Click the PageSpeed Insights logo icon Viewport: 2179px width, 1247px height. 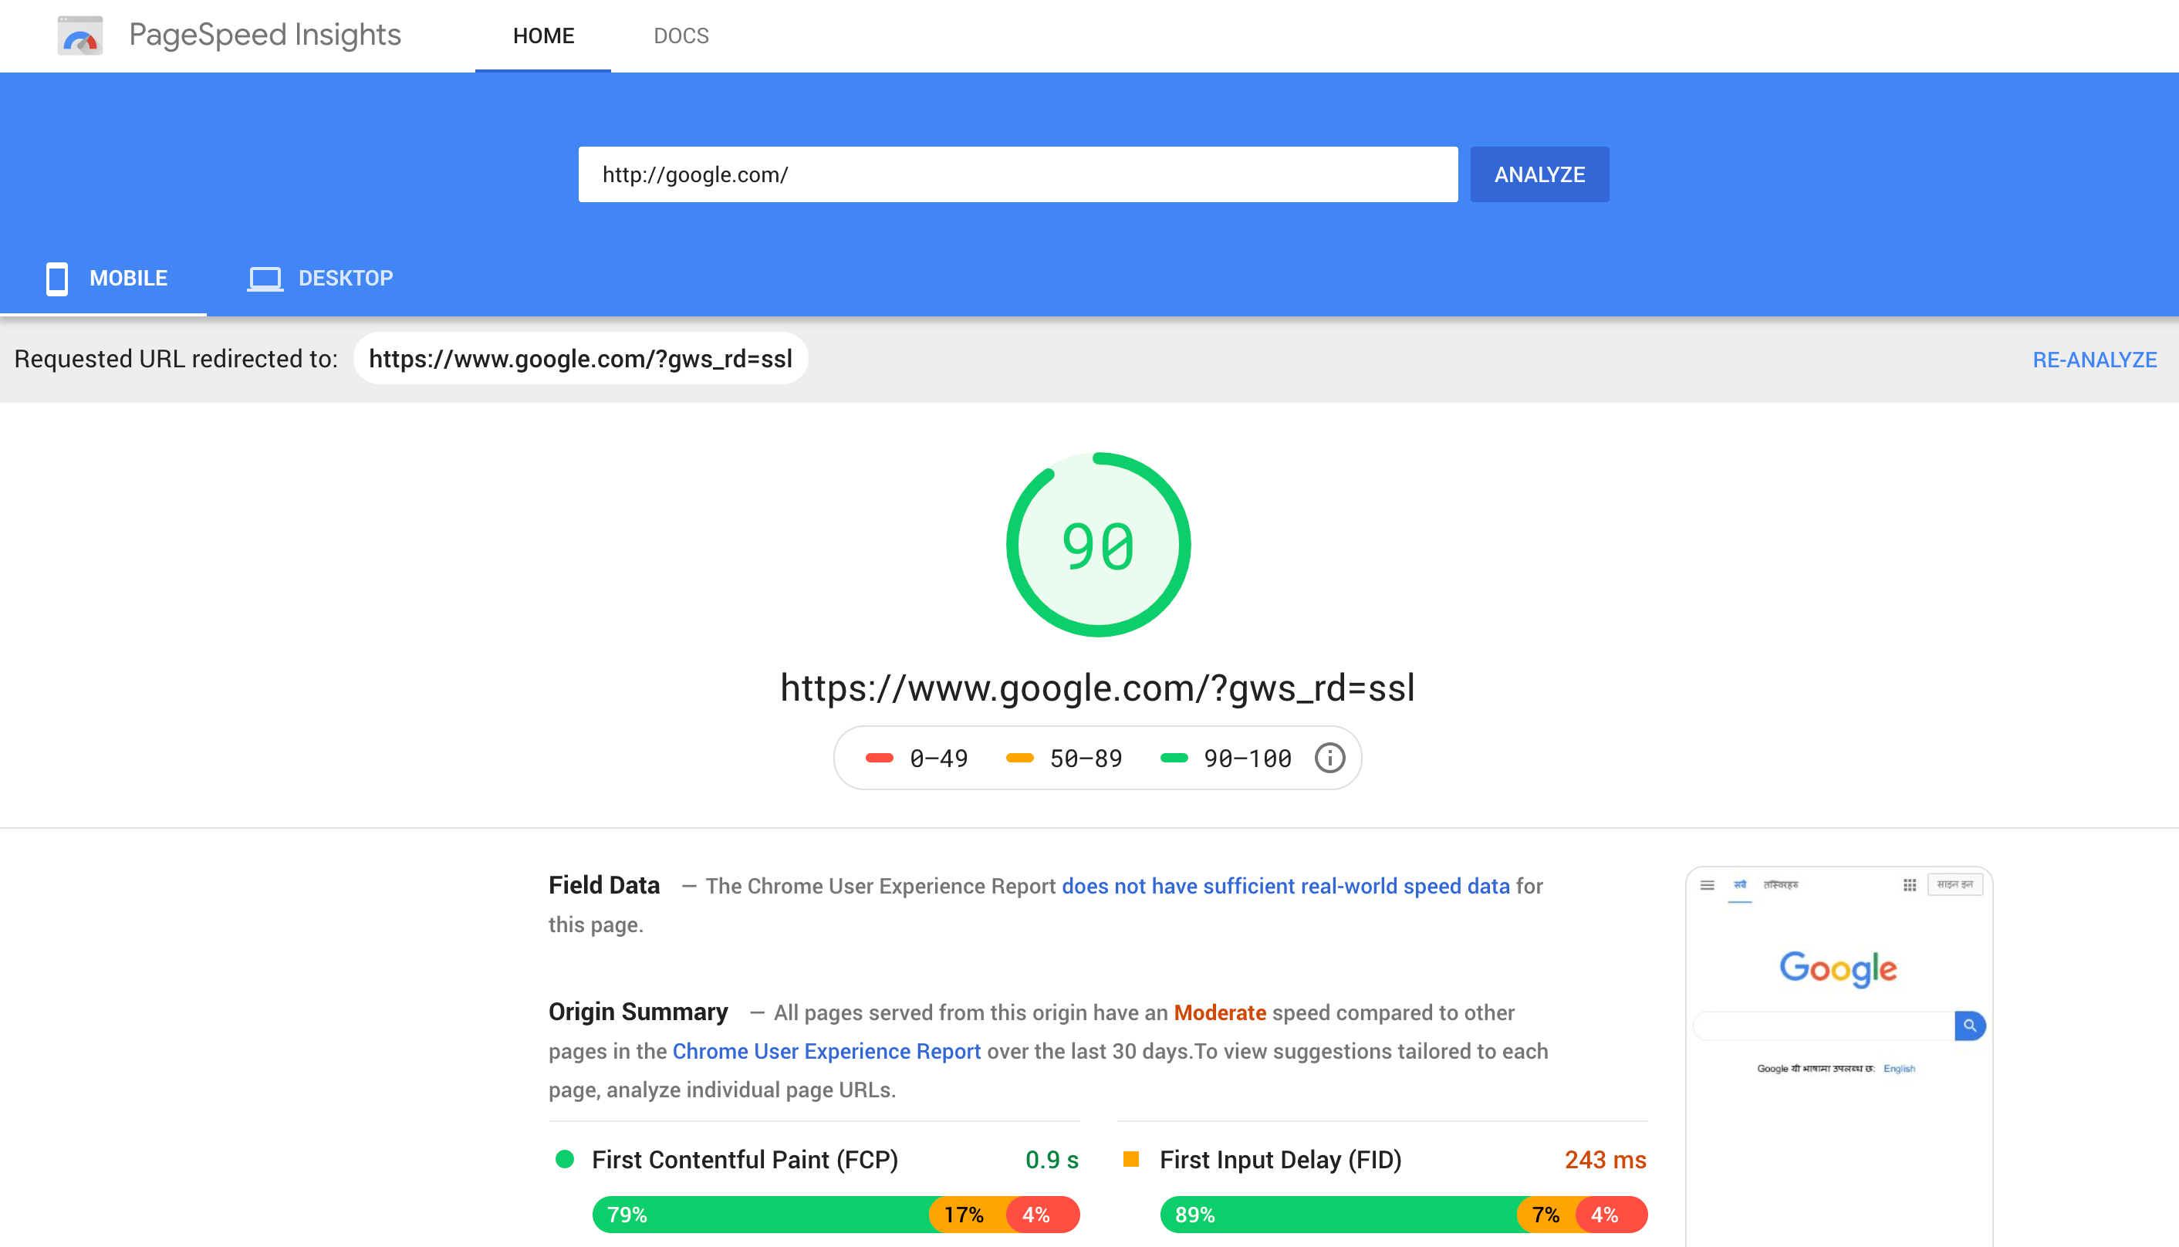click(79, 35)
